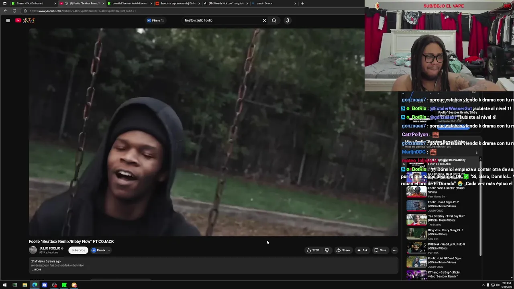This screenshot has width=514, height=289.
Task: Expand the description with '...more'
Action: coord(37,269)
